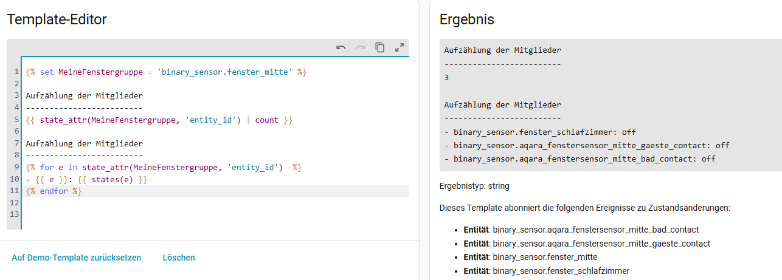
Task: Click the redo arrow in the editor toolbar
Action: 361,47
